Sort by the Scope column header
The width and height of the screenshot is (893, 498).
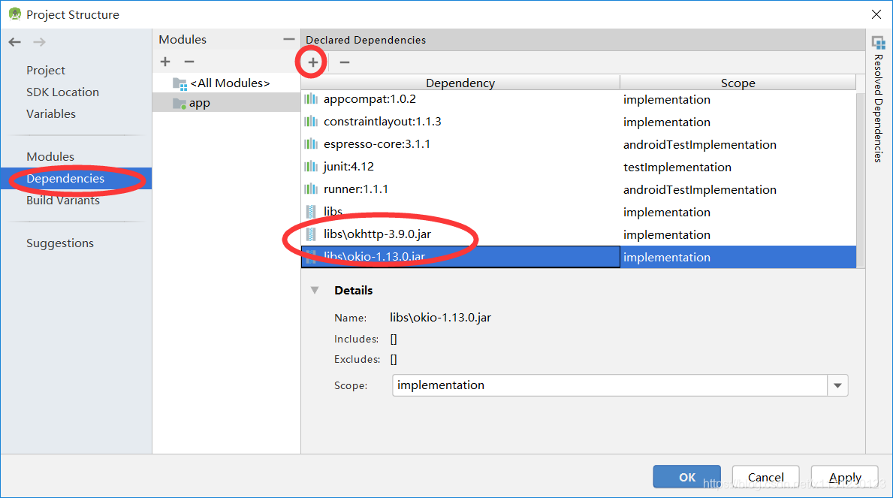[x=738, y=83]
